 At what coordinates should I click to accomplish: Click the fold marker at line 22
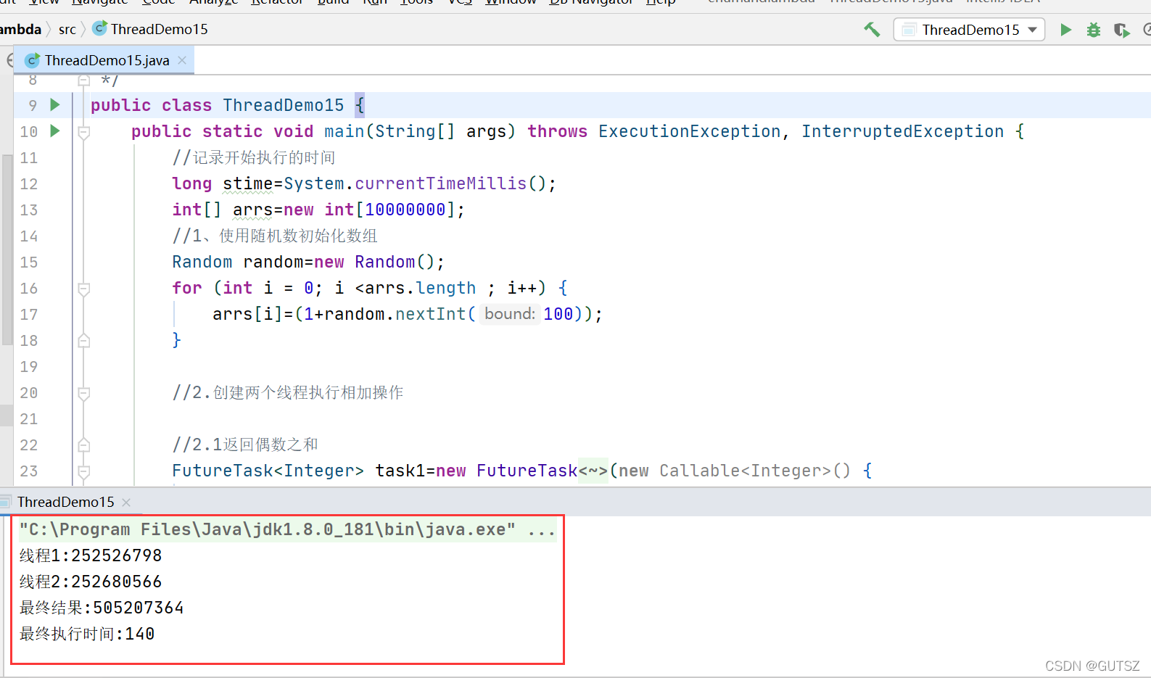tap(84, 445)
